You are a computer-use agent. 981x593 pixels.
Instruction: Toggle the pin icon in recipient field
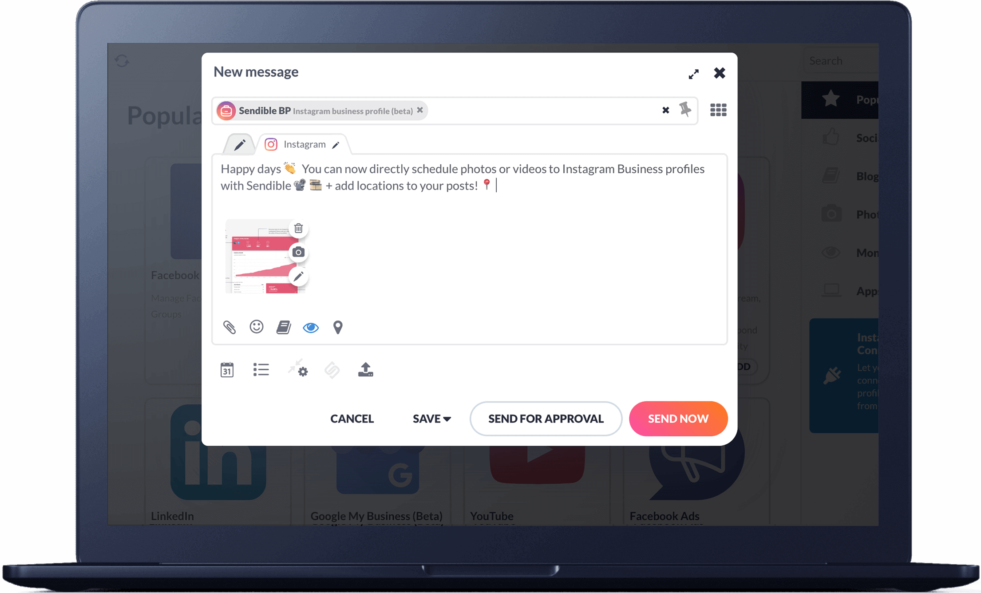click(684, 110)
